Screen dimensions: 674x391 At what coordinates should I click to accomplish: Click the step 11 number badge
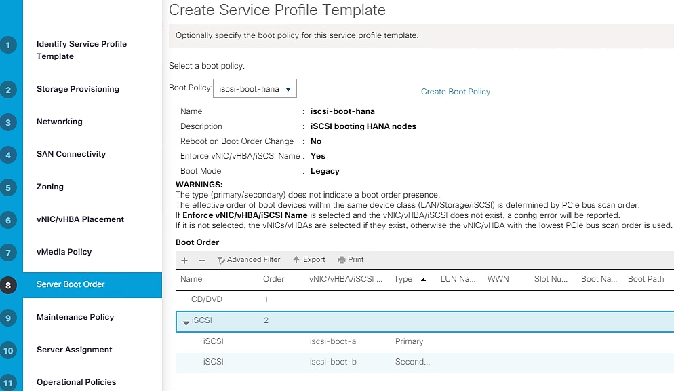pos(8,383)
